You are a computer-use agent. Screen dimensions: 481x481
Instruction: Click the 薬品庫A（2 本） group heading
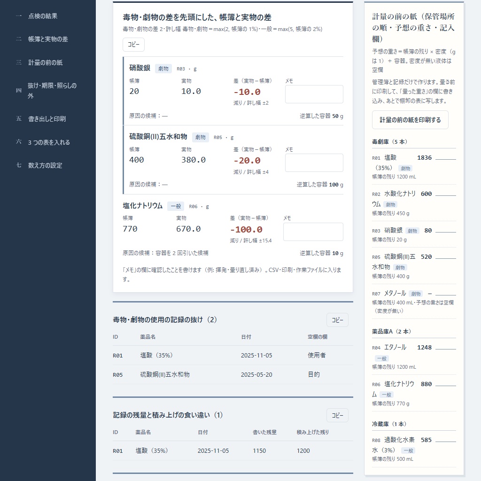click(391, 331)
